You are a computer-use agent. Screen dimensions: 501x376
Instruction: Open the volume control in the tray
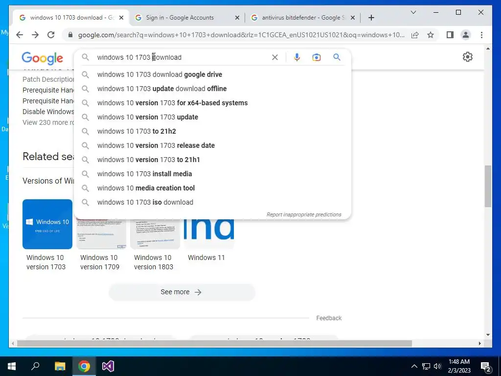437,366
